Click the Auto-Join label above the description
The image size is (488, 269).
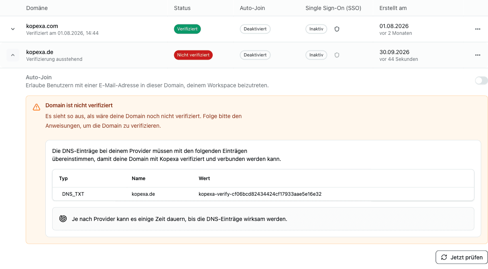pyautogui.click(x=39, y=78)
